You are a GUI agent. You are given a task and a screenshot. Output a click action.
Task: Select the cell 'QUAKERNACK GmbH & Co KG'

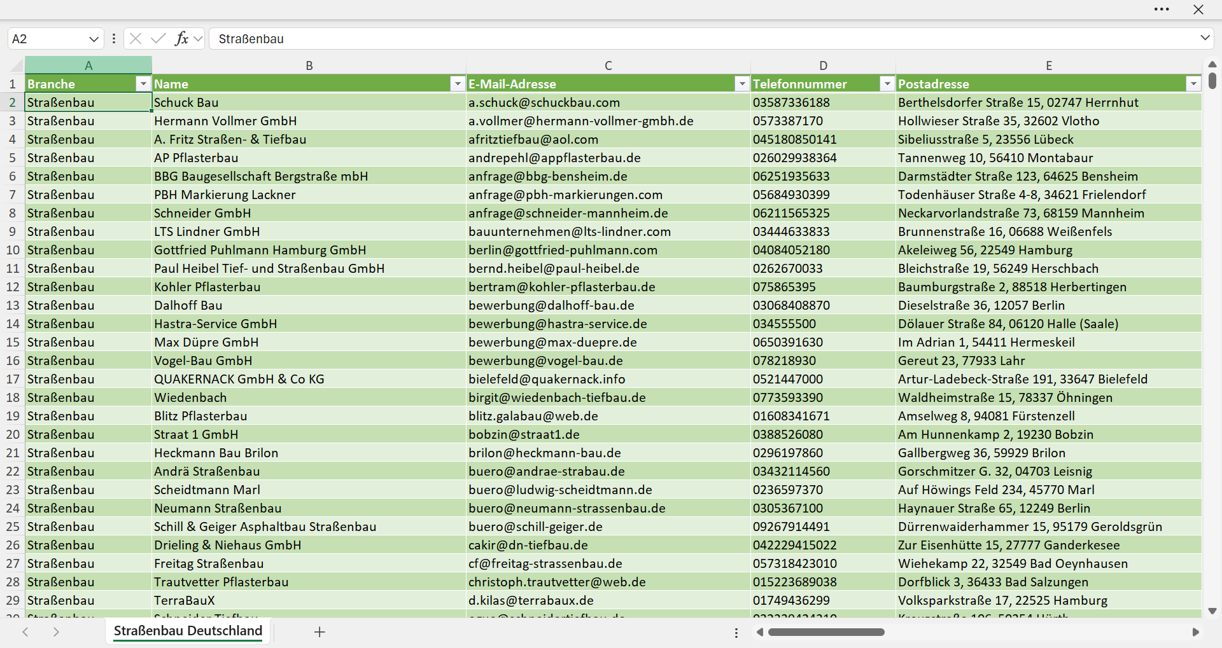tap(309, 379)
